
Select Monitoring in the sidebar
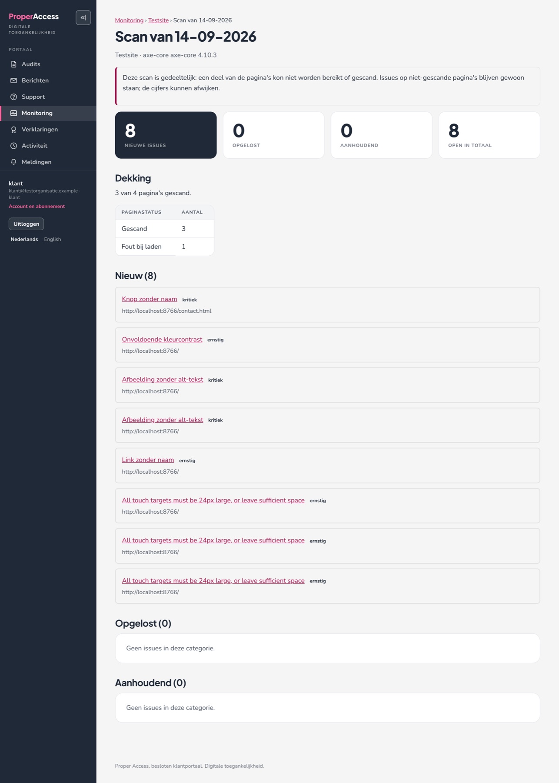pos(48,113)
